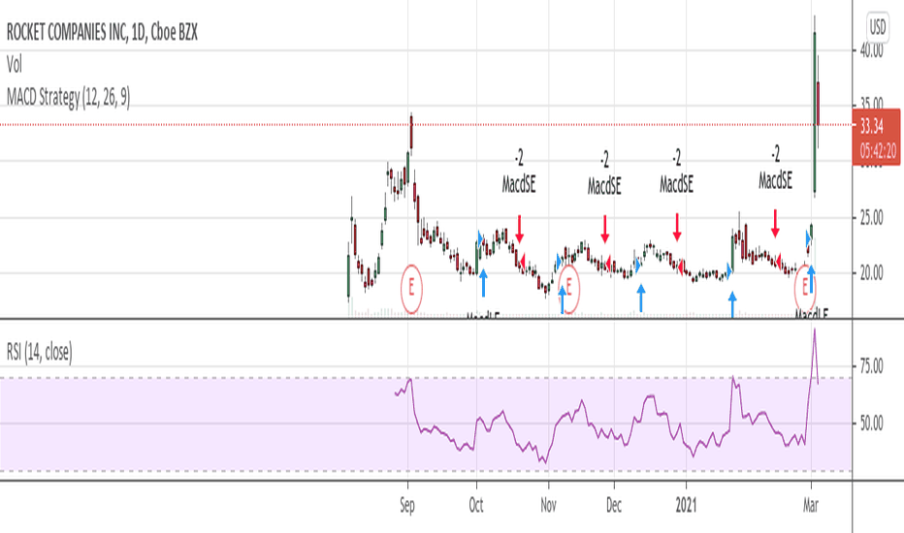Click the Mar label on time axis
The height and width of the screenshot is (533, 904).
[x=811, y=505]
